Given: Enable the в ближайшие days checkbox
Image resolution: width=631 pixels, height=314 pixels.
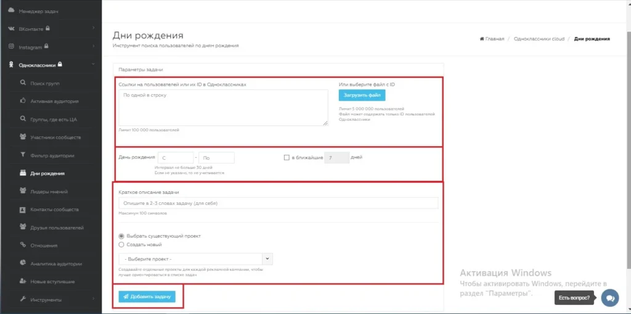Looking at the screenshot, I should pyautogui.click(x=287, y=157).
